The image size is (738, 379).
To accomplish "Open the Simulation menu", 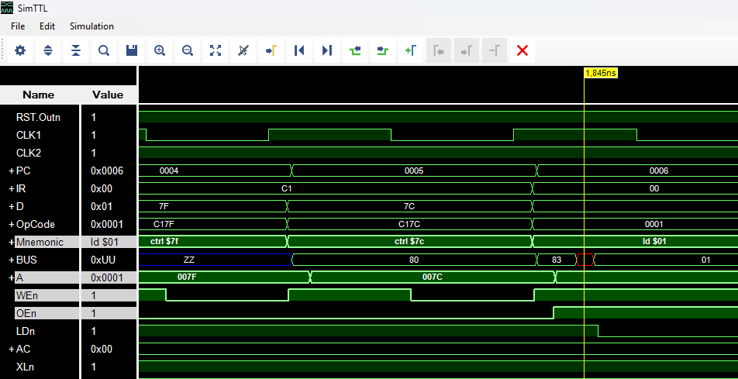I will pos(91,26).
